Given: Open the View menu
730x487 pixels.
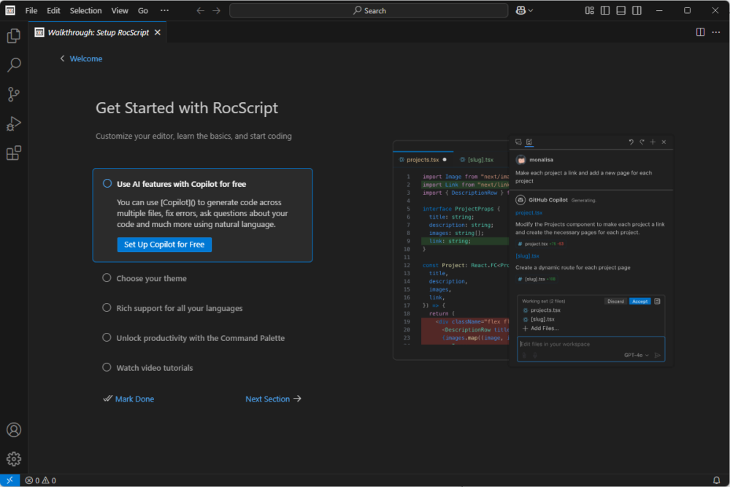Looking at the screenshot, I should pyautogui.click(x=120, y=10).
